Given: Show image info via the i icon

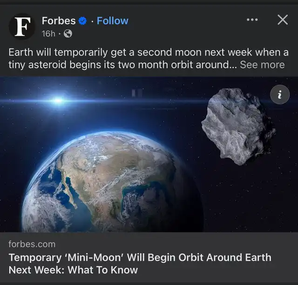Looking at the screenshot, I should coord(279,95).
